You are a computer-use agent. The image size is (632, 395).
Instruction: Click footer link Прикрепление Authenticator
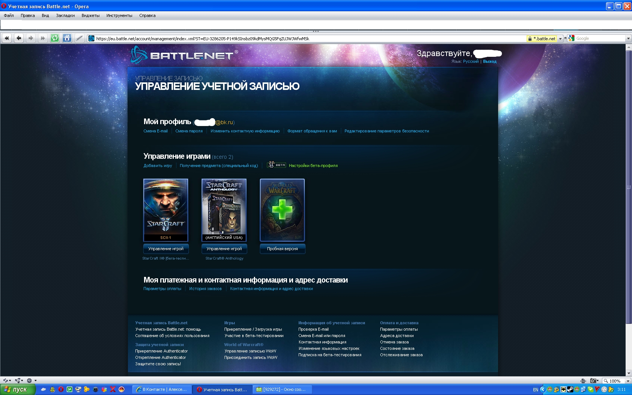click(161, 351)
